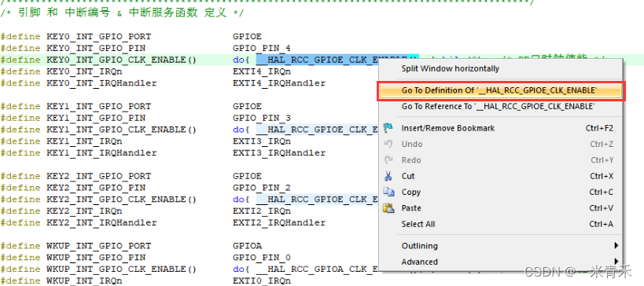Click the Redo context menu item
The image size is (644, 286).
(x=500, y=160)
